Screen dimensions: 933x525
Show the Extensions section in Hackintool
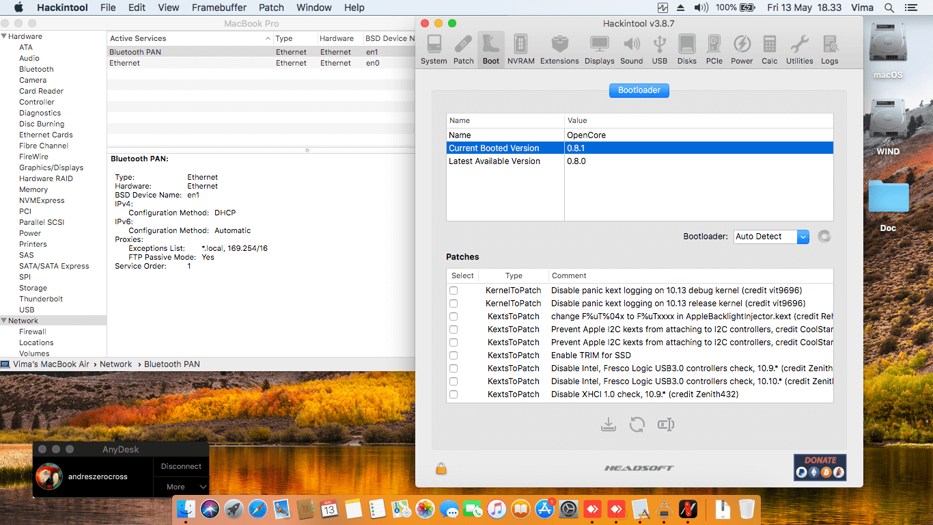pos(559,49)
